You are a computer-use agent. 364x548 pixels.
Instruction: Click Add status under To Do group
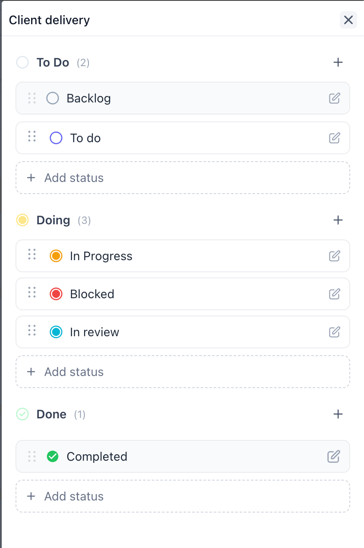pyautogui.click(x=183, y=178)
